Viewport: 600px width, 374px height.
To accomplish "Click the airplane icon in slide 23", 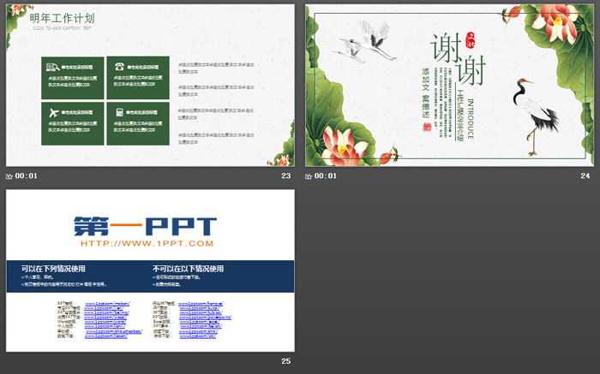I will 54,113.
